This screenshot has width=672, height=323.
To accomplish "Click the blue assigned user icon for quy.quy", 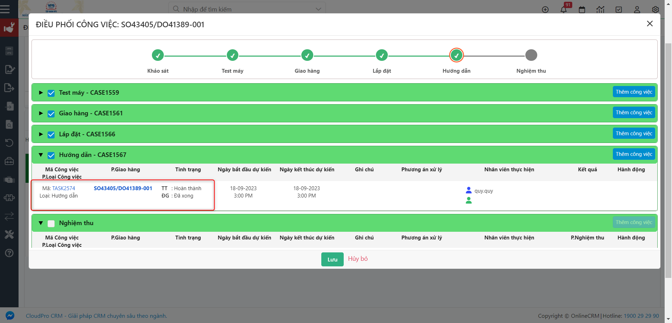I will tap(469, 191).
